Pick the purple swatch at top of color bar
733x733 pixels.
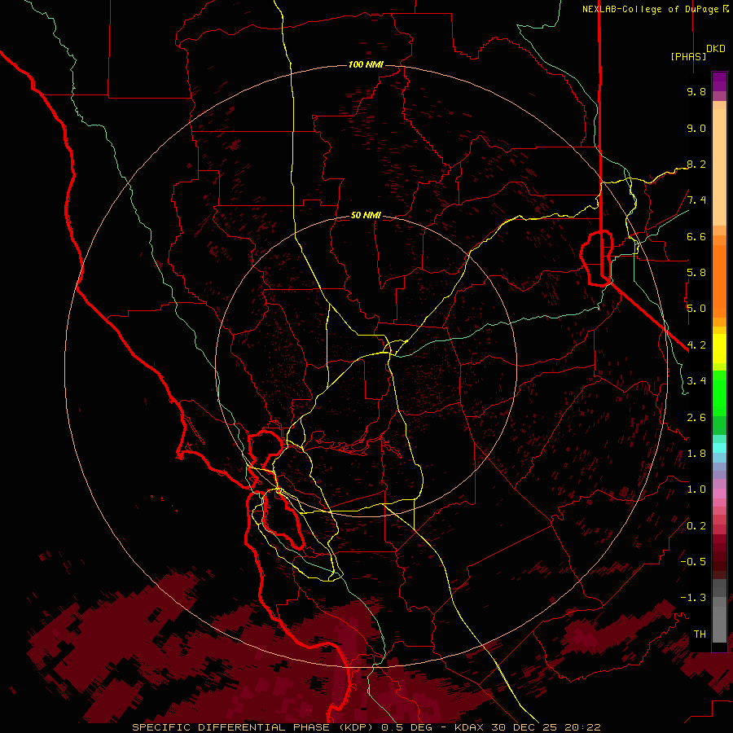point(719,81)
